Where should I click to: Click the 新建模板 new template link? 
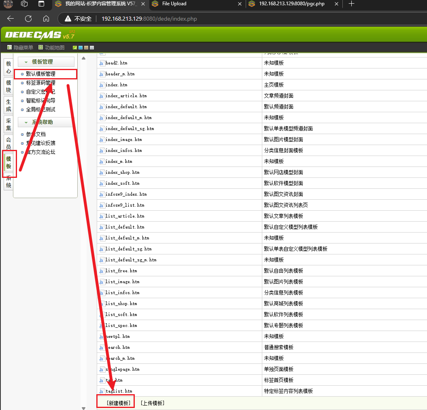click(x=118, y=403)
